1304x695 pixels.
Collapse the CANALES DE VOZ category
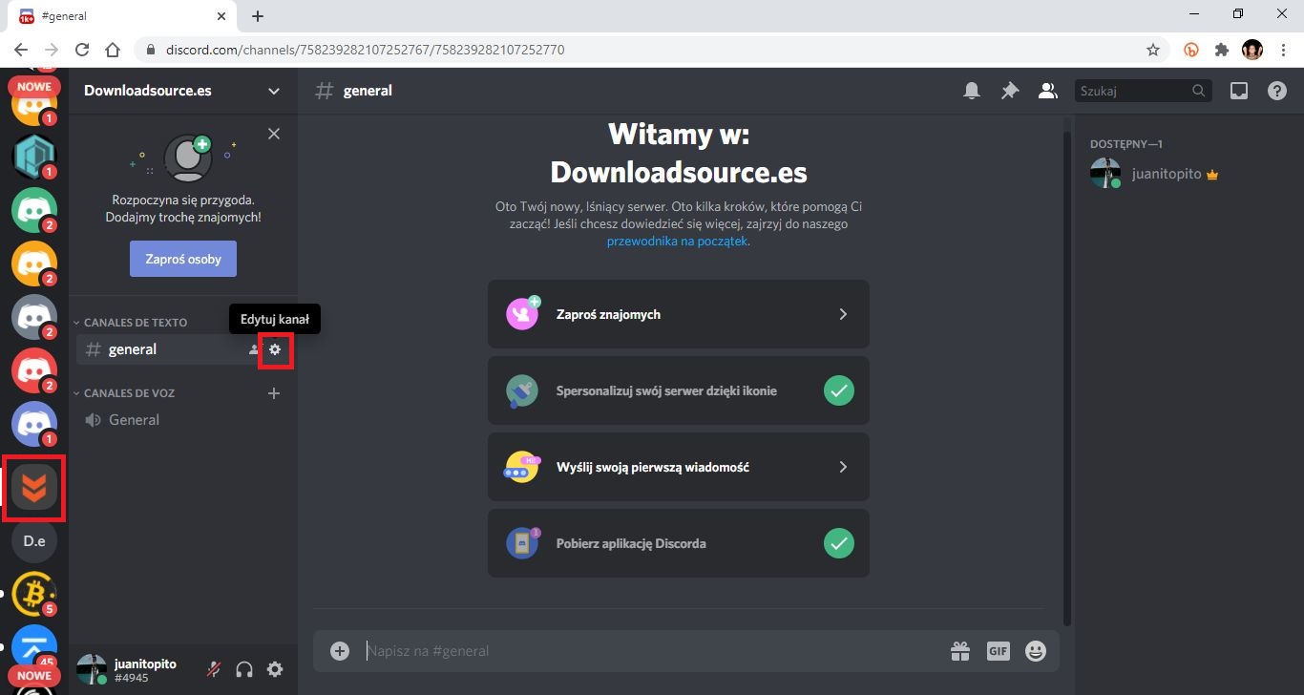click(x=124, y=393)
